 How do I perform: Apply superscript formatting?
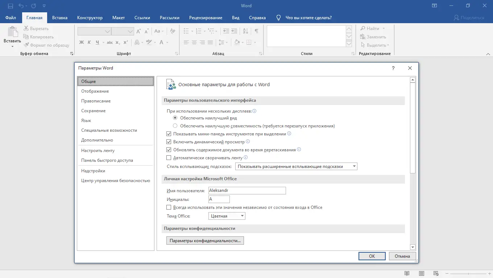pyautogui.click(x=125, y=42)
